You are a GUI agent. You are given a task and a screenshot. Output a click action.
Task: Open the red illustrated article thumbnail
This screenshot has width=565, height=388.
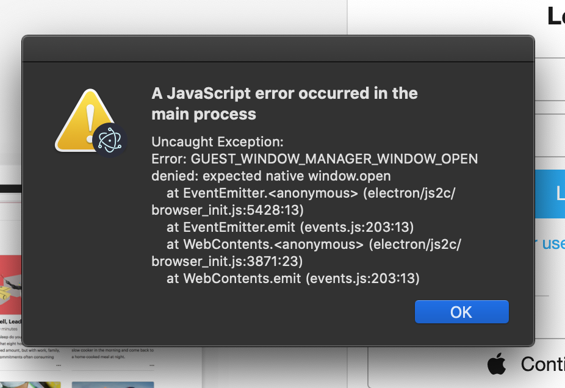click(x=11, y=285)
